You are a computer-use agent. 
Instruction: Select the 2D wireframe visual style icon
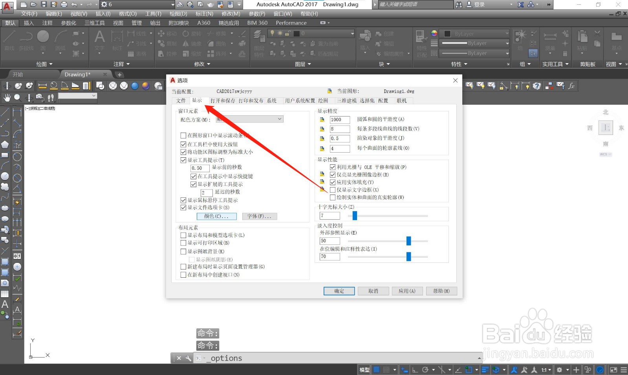100,86
